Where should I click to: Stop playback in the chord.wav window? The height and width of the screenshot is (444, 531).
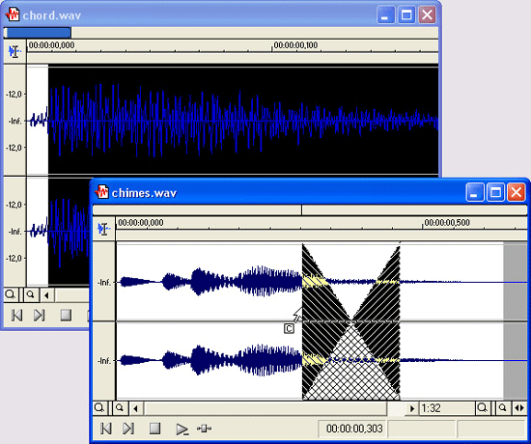(x=66, y=315)
